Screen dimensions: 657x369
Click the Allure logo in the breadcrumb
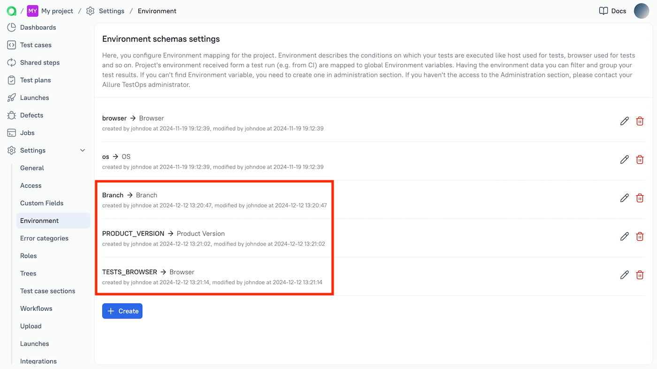tap(11, 11)
